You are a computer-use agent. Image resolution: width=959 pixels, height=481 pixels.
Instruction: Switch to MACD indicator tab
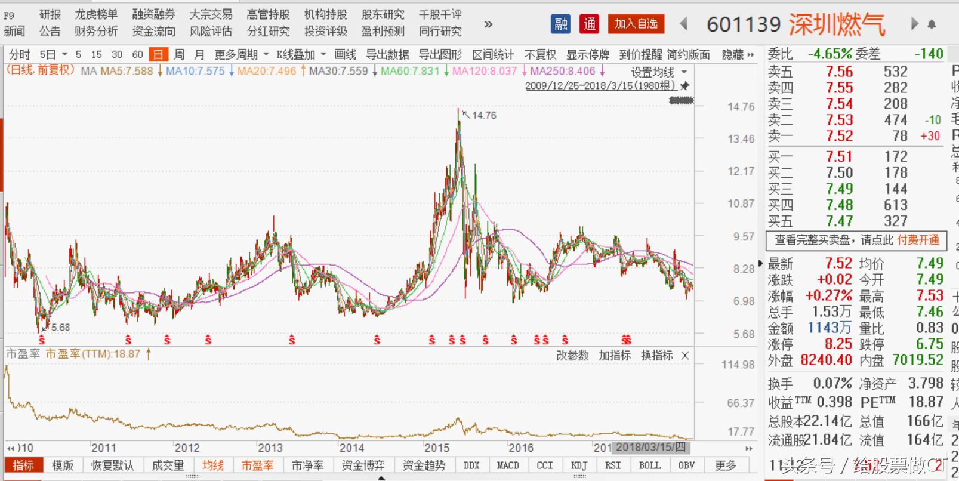click(508, 465)
